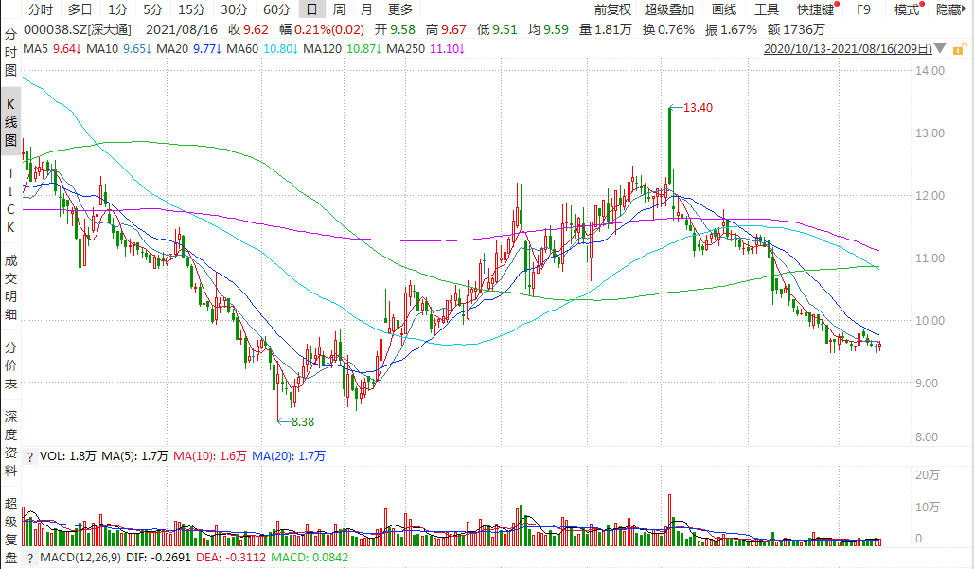Click the MA(10): 1.6万 volume label
This screenshot has height=569, width=974.
click(210, 456)
